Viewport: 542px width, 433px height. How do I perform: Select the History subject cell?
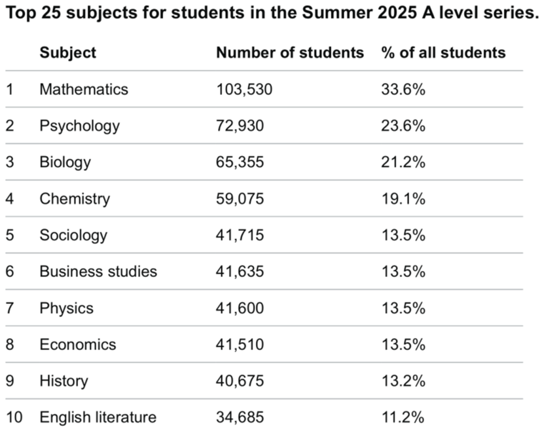pyautogui.click(x=64, y=381)
